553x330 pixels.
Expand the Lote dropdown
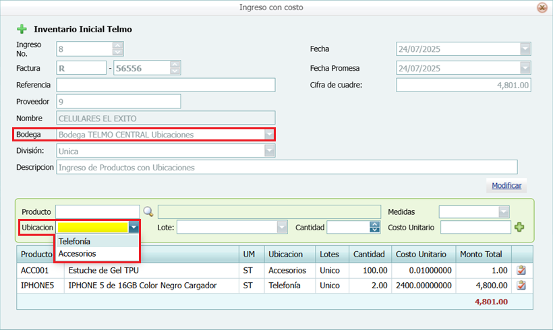coord(283,228)
